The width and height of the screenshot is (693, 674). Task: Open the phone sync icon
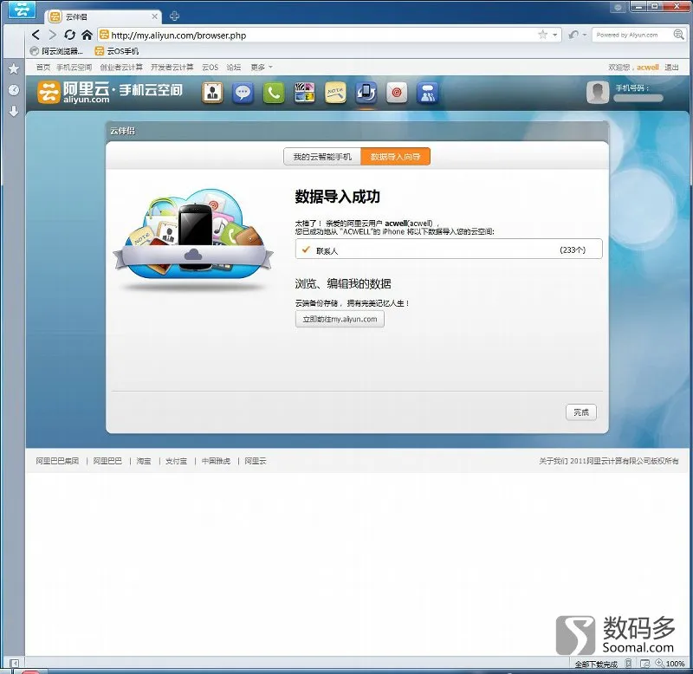click(x=366, y=93)
